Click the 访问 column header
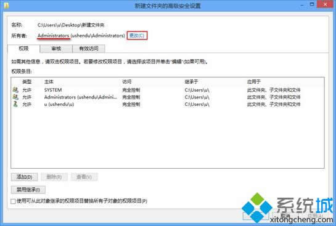This screenshot has height=226, width=336. click(126, 82)
